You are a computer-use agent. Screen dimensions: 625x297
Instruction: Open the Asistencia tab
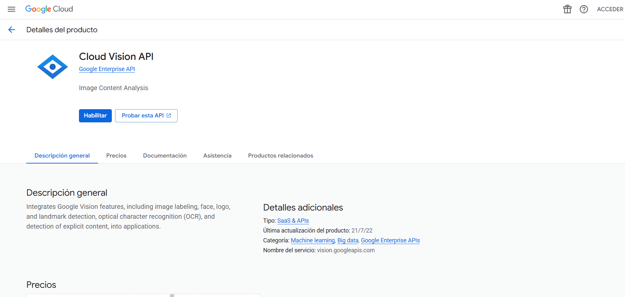pyautogui.click(x=217, y=155)
